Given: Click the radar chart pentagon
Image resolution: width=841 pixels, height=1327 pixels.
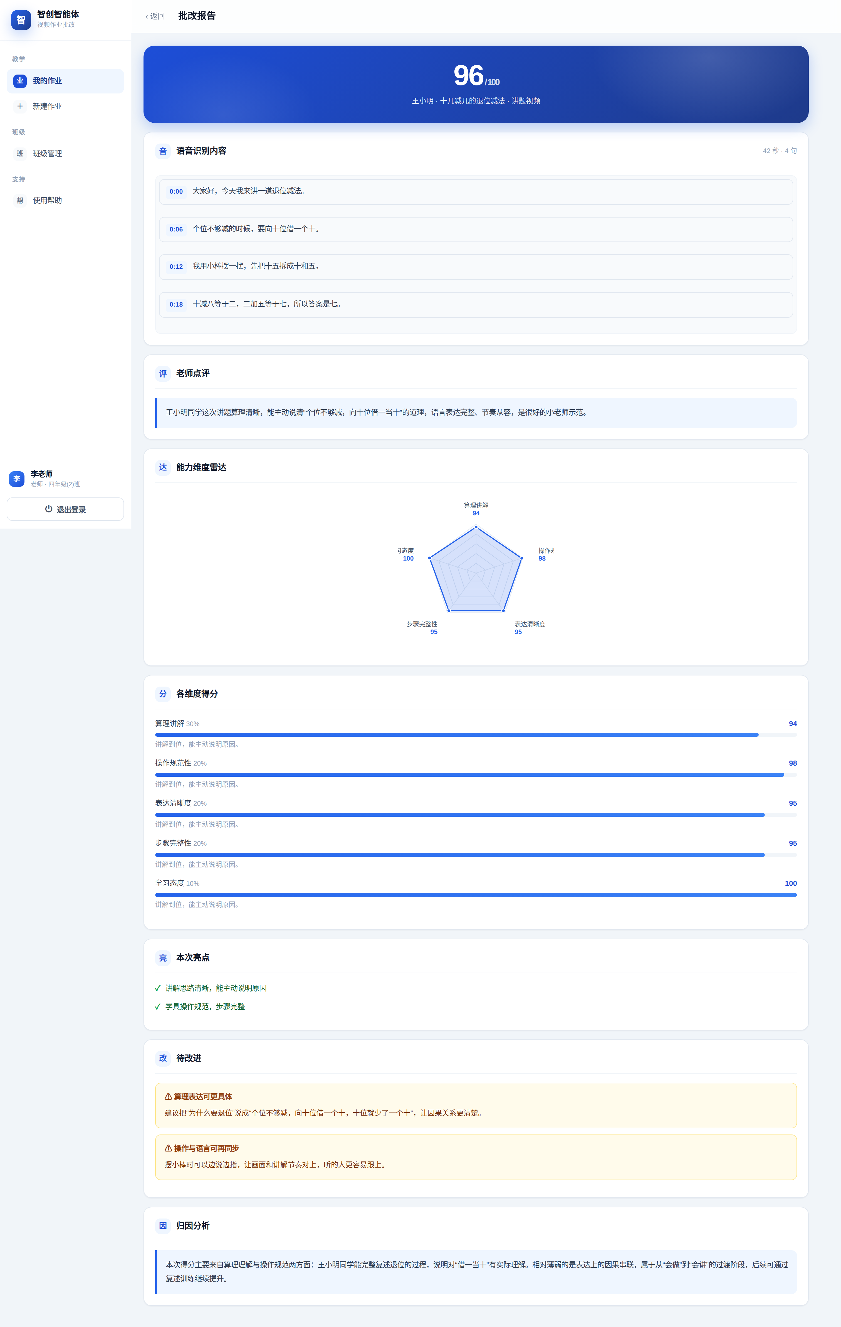Looking at the screenshot, I should coord(476,569).
